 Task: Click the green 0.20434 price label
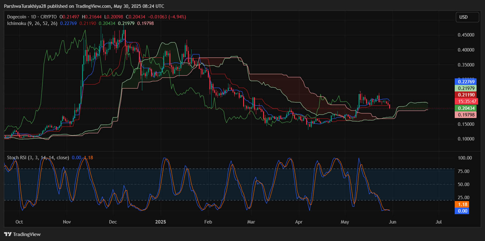466,108
